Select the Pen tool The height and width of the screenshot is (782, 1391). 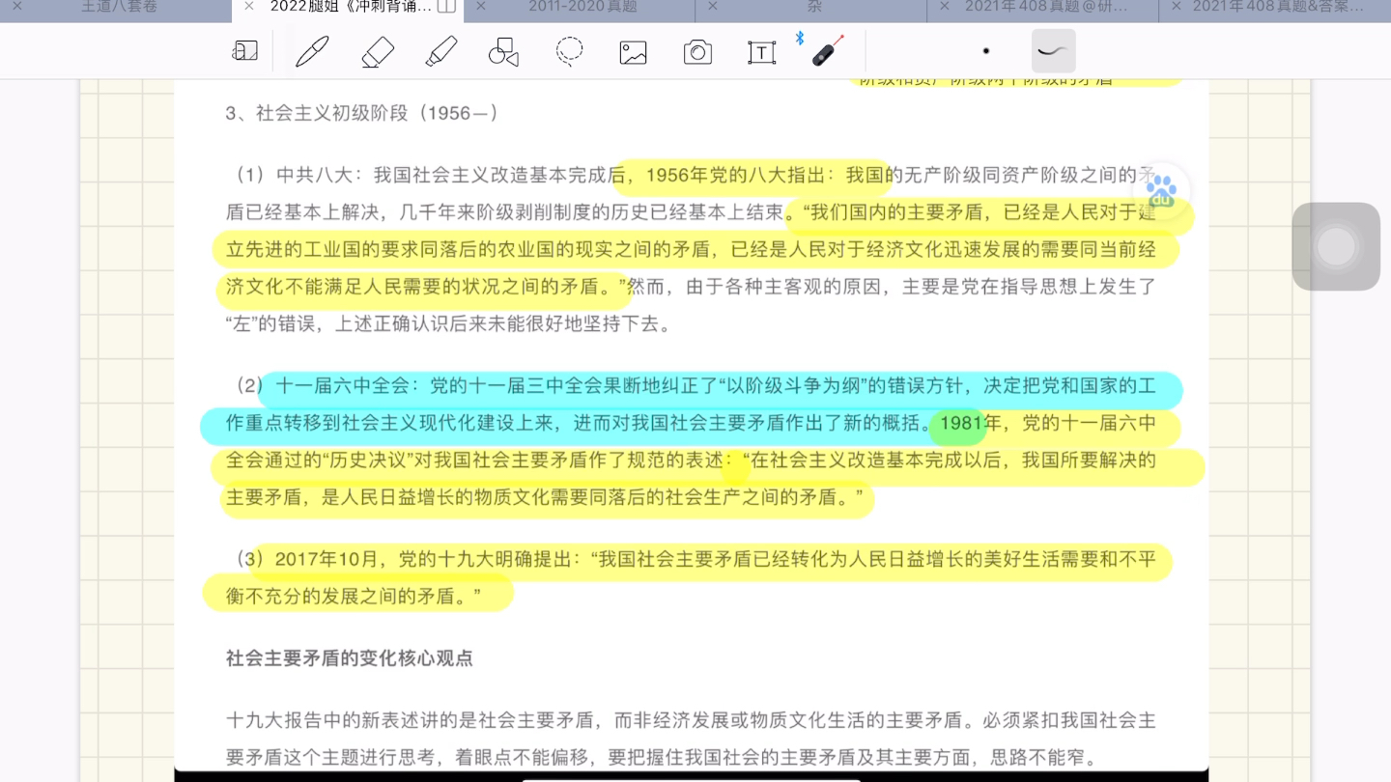(312, 51)
